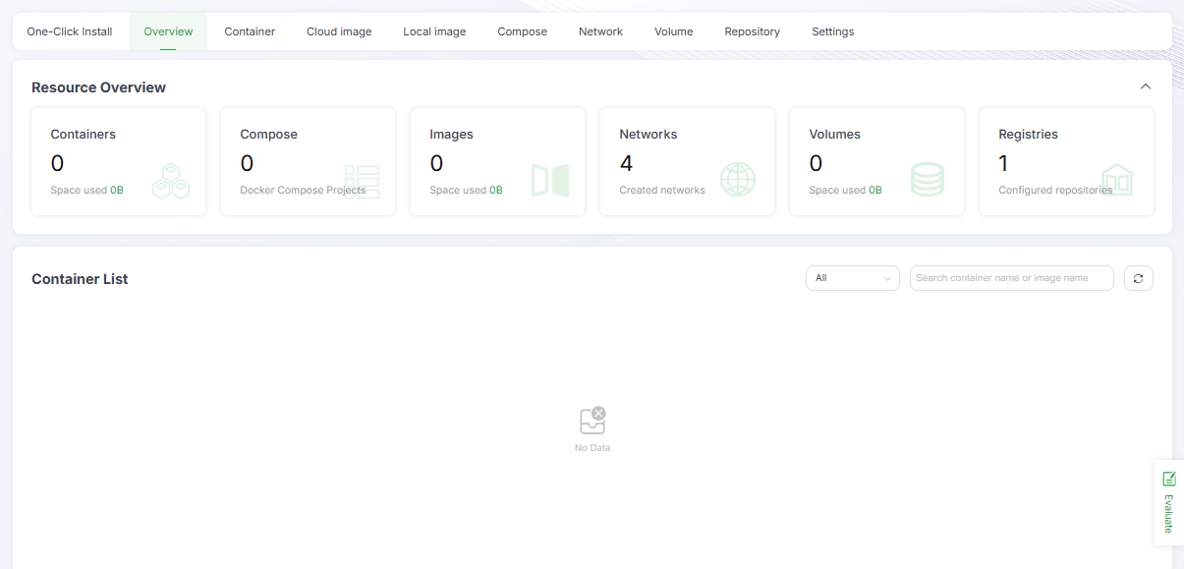Refresh the container list
The height and width of the screenshot is (569, 1184).
1138,278
